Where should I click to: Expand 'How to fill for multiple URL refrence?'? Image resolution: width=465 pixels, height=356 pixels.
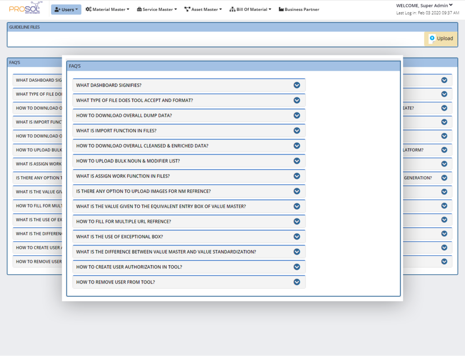124,222
